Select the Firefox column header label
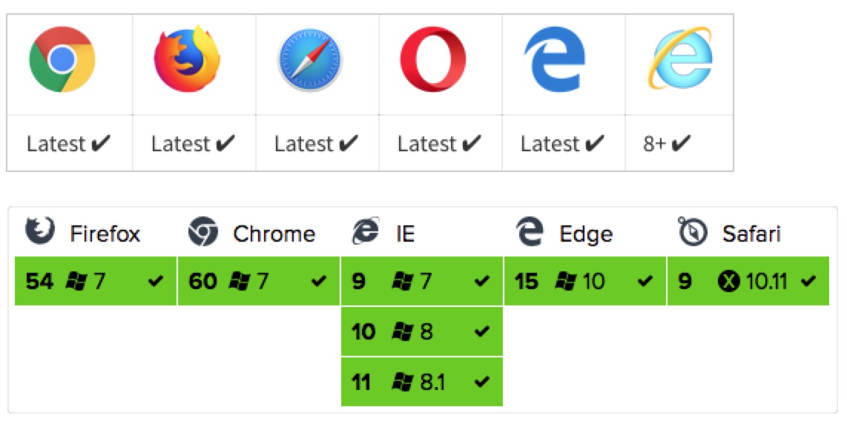Viewport: 847px width, 430px height. coord(105,234)
